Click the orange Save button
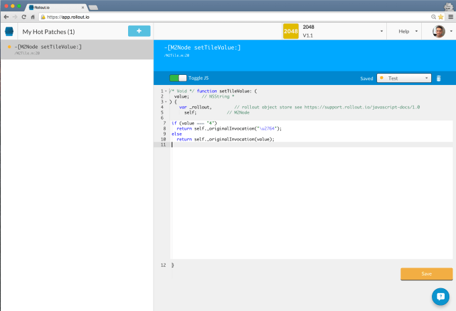The image size is (456, 311). [x=426, y=274]
